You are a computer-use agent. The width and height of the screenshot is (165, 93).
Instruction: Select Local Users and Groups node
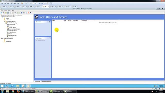pos(14,29)
